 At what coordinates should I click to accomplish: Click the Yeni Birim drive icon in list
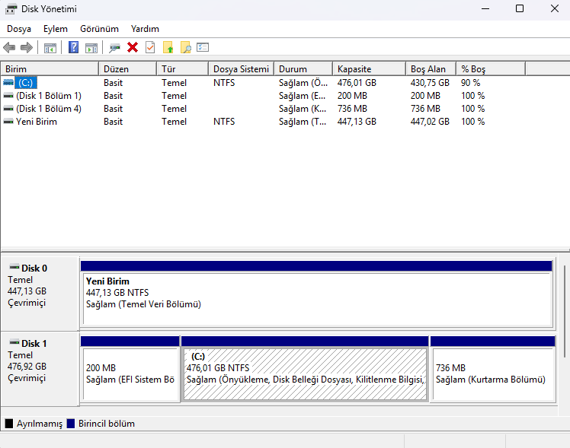click(x=8, y=122)
